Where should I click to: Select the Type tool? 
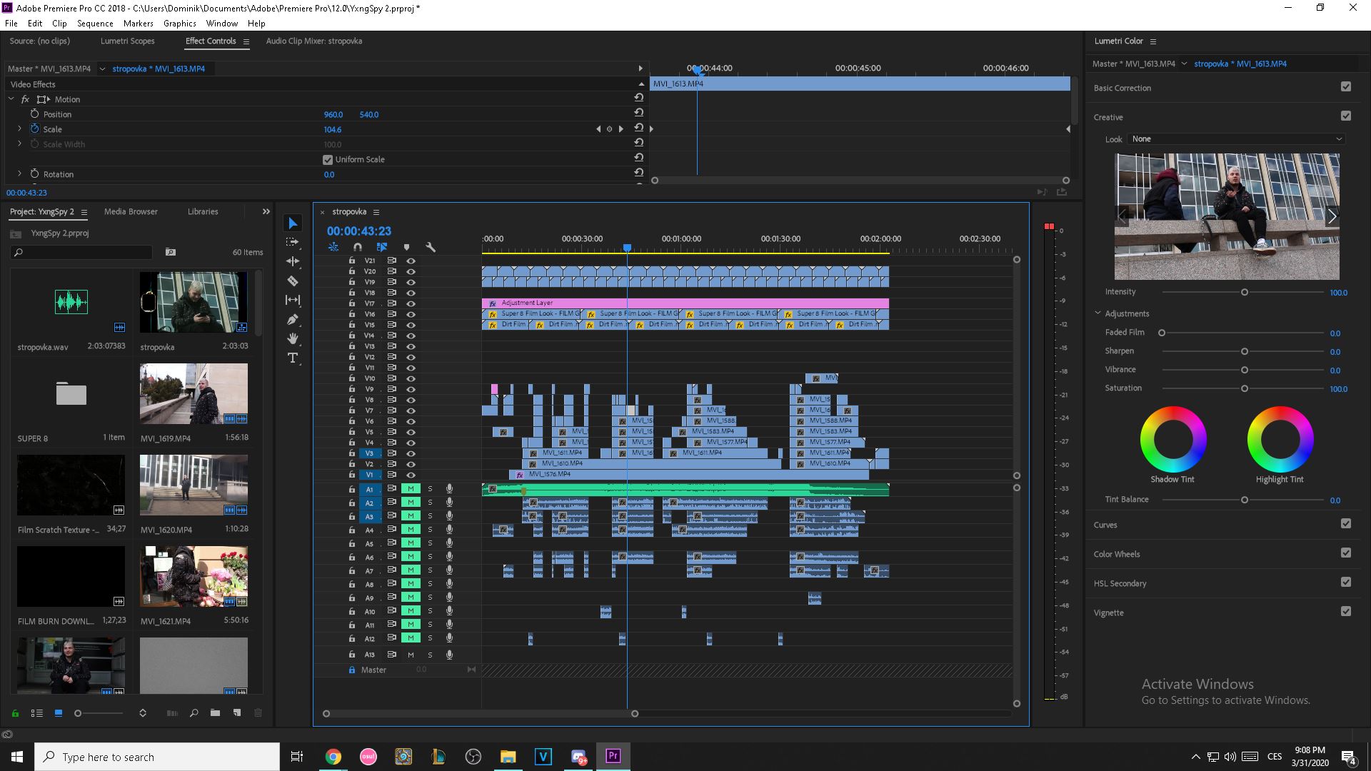tap(293, 358)
